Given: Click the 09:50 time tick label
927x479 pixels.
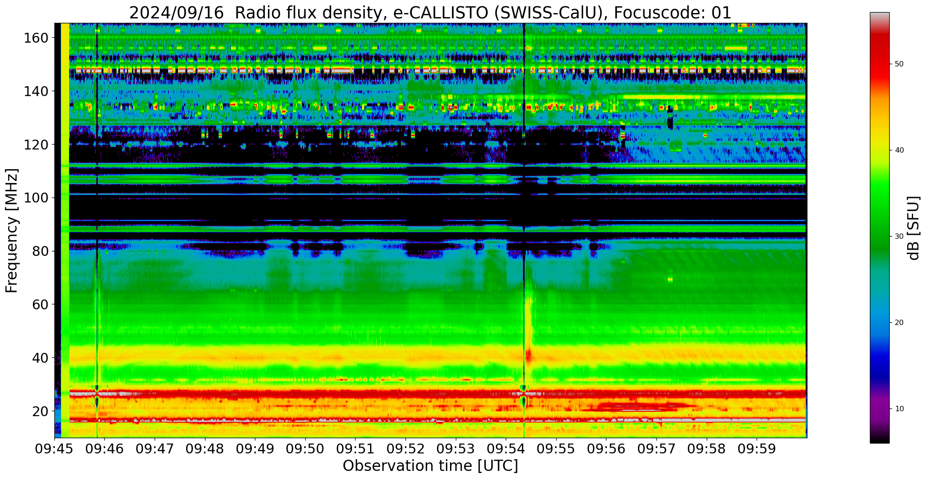Looking at the screenshot, I should coord(305,449).
